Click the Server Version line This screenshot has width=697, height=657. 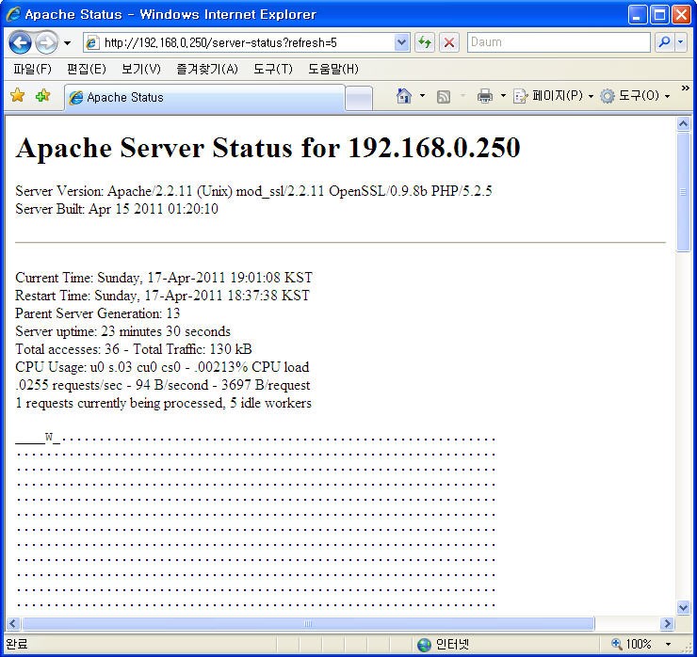[253, 191]
